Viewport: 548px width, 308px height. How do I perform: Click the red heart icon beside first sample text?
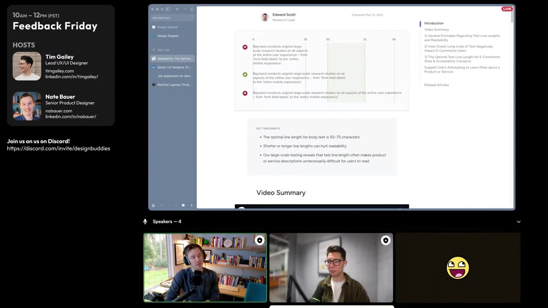pyautogui.click(x=245, y=47)
